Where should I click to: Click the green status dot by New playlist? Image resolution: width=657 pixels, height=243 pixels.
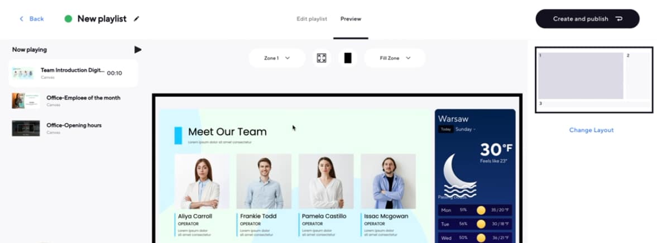(68, 19)
